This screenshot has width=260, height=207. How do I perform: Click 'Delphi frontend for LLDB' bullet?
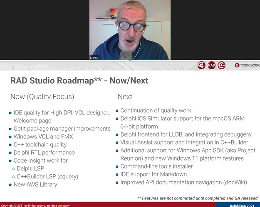[186, 134]
